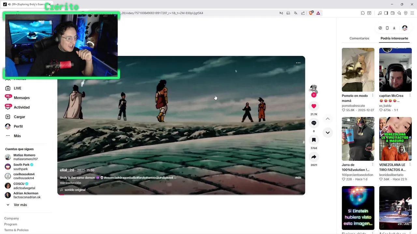Open the creator avatar beside the video
Viewport: 417px width, 234px height.
[313, 88]
